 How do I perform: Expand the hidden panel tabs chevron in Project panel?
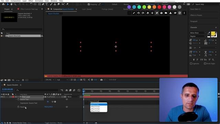[42, 9]
